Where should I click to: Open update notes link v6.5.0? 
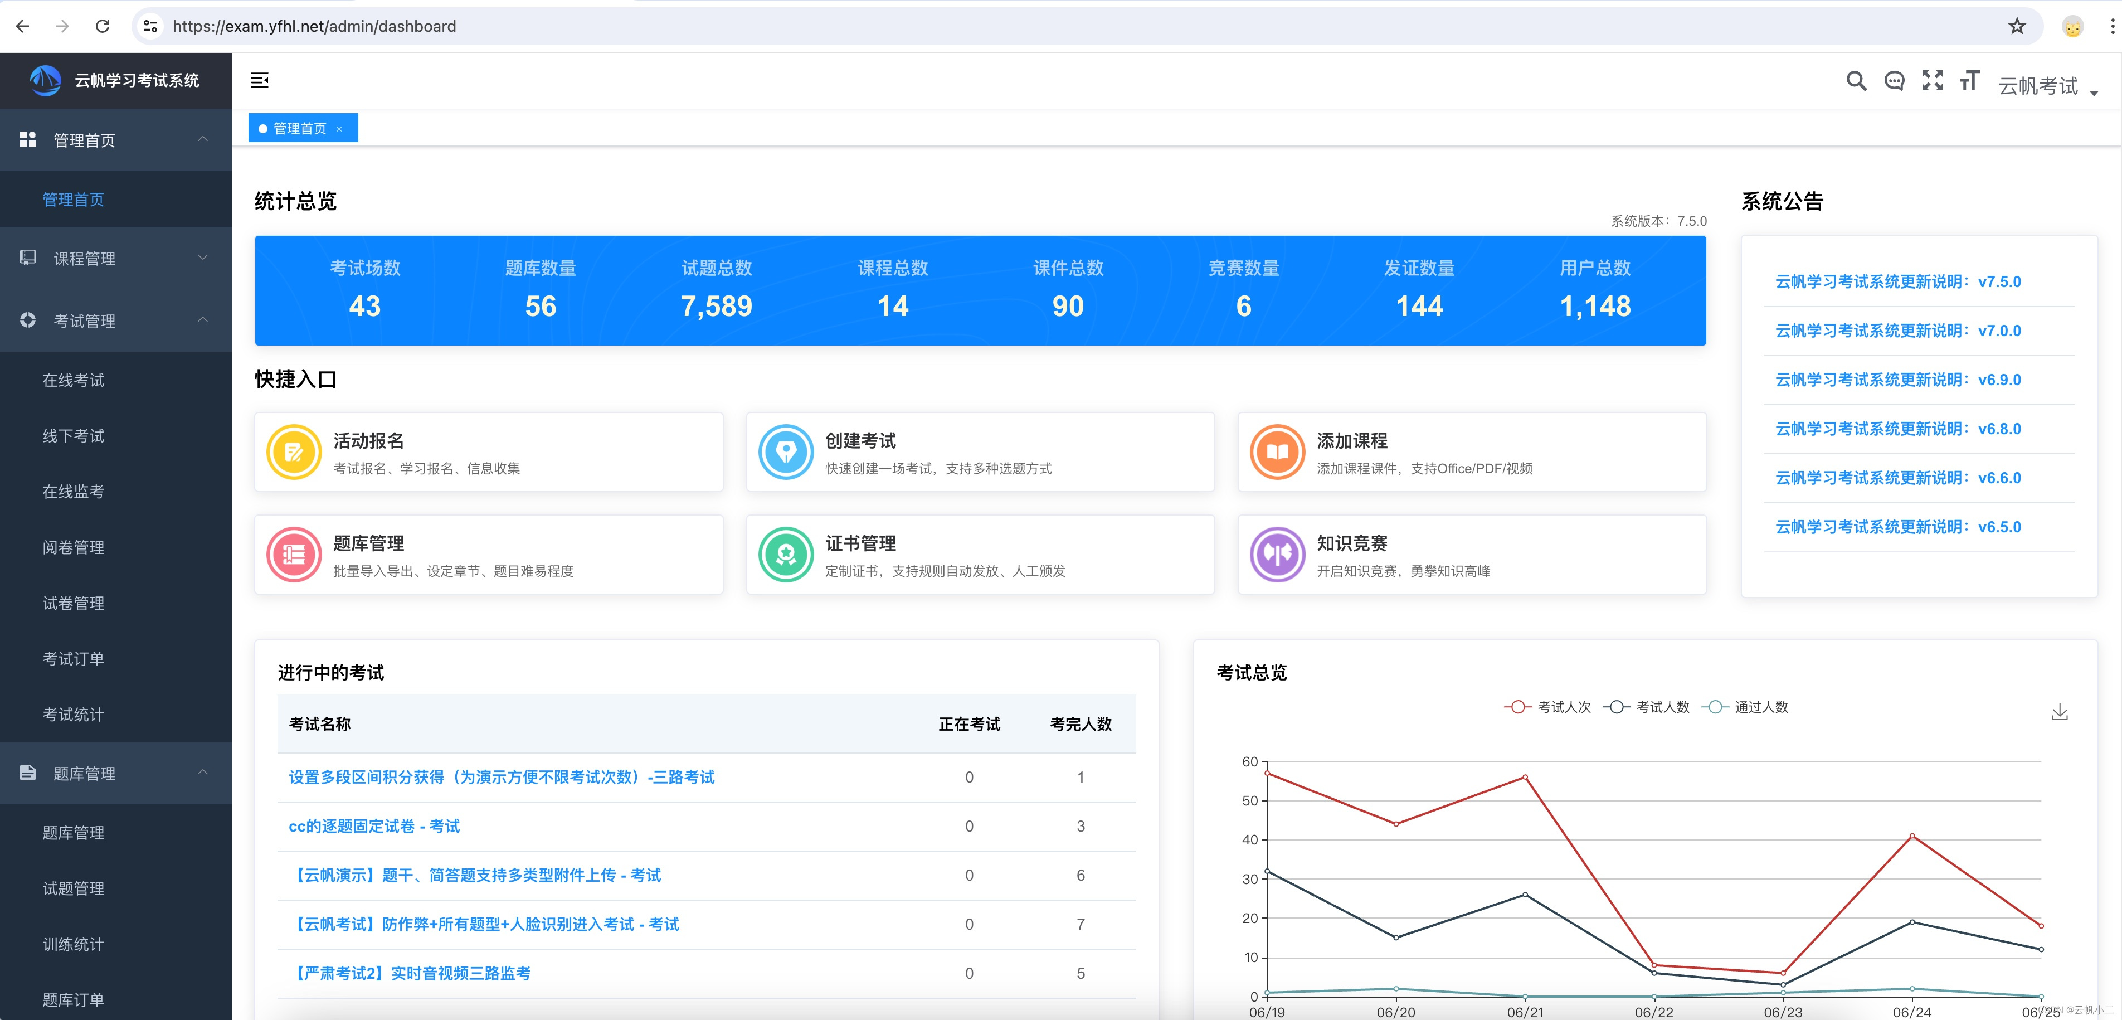click(1898, 527)
